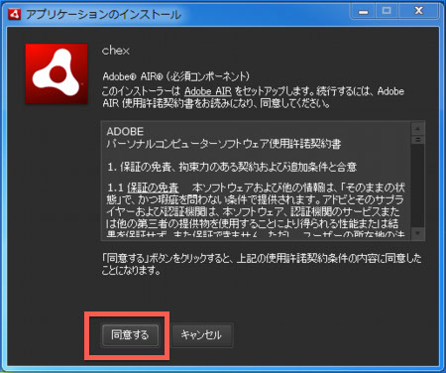Open the 保証の免責 underlined link

coord(153,187)
